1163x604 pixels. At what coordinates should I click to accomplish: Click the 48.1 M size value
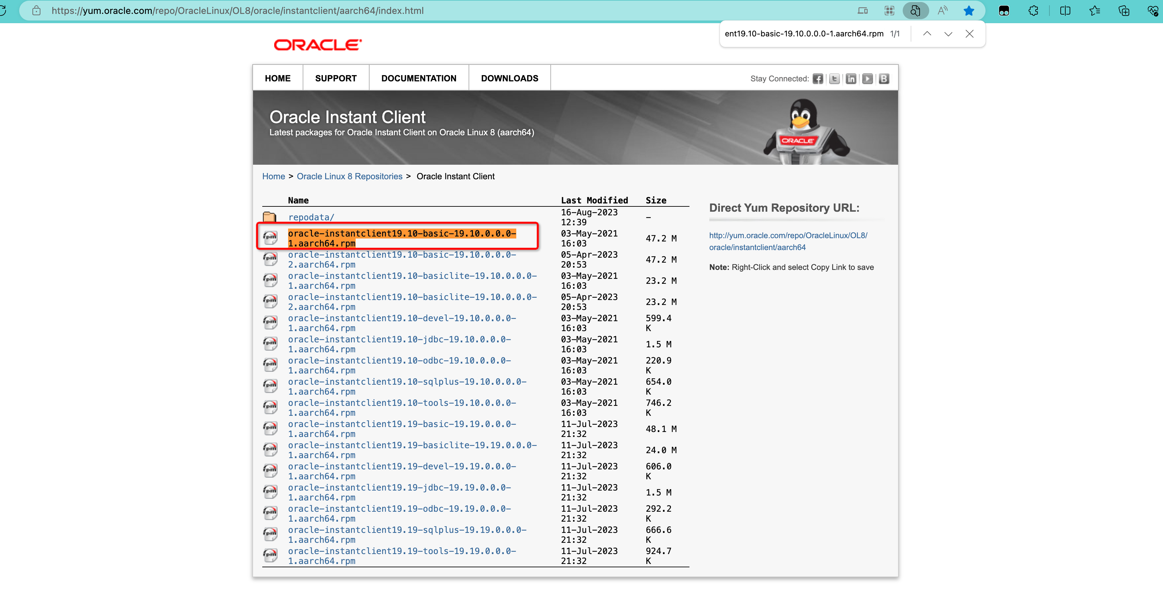[x=661, y=429]
